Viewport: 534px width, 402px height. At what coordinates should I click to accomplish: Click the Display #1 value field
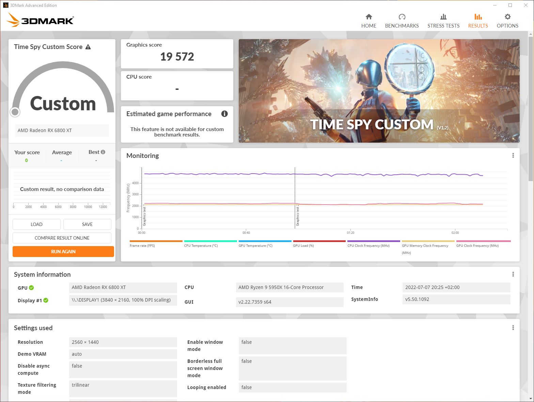coord(123,300)
